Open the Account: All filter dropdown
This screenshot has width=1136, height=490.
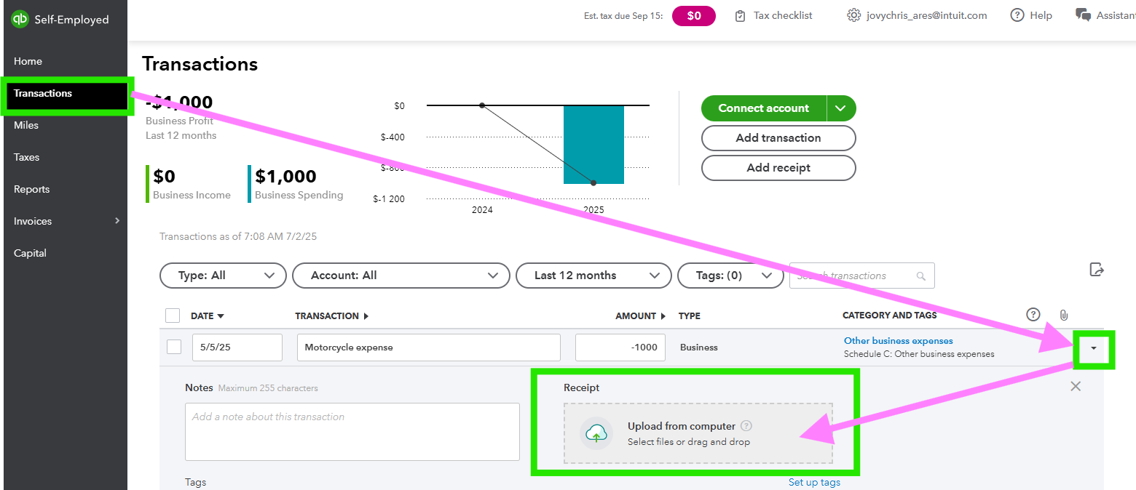point(401,276)
